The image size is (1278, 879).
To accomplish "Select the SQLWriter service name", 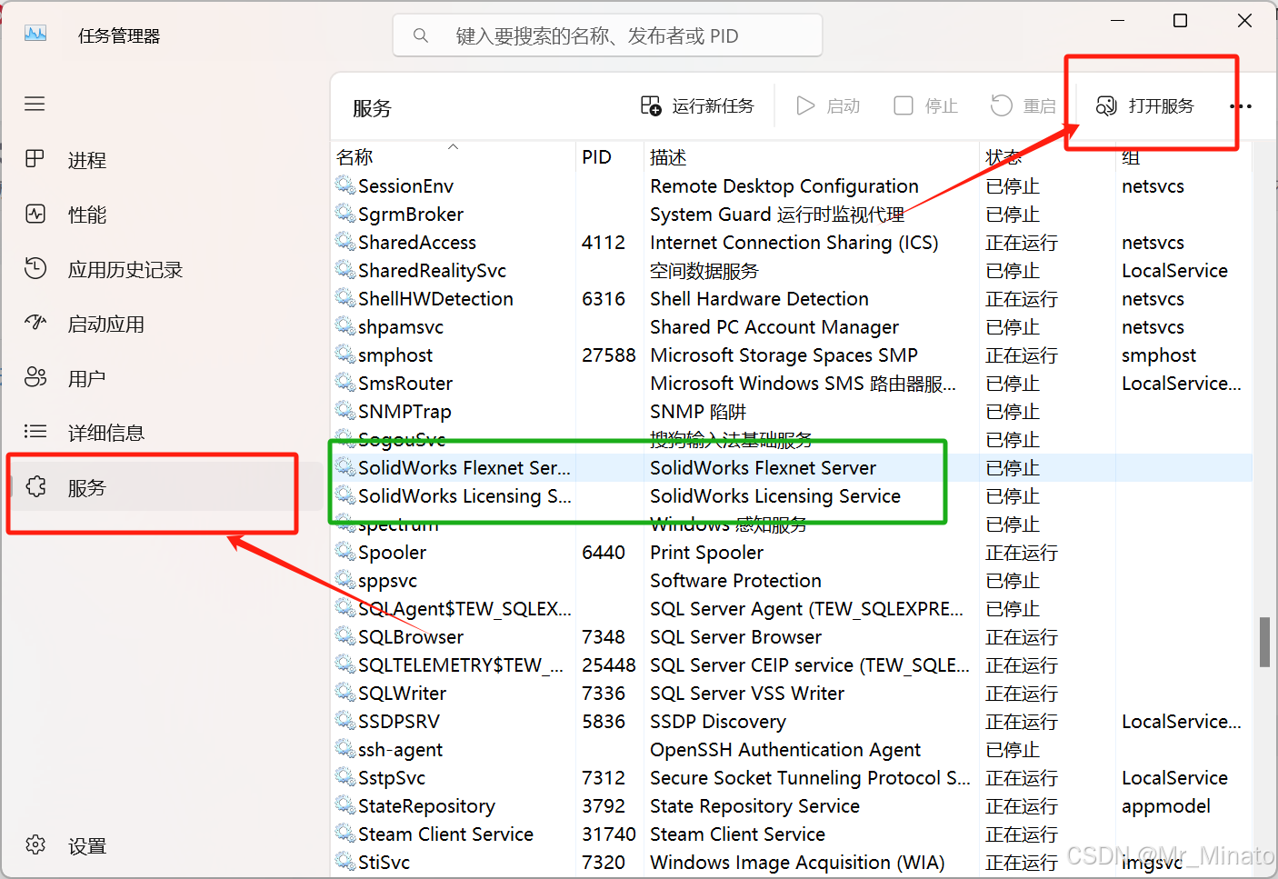I will pos(402,693).
